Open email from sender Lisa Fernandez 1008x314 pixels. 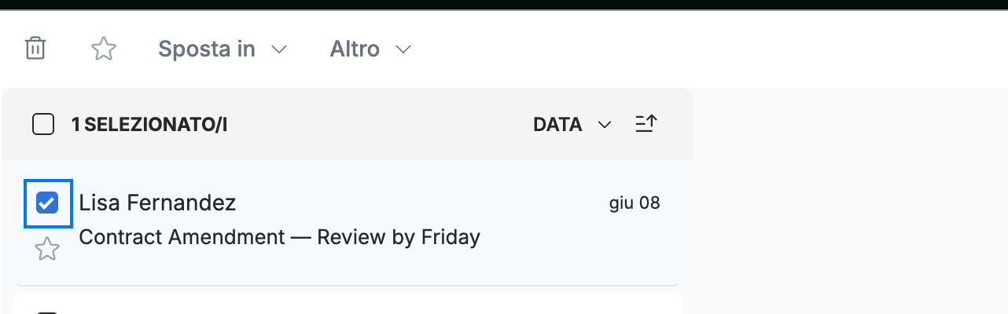click(157, 203)
